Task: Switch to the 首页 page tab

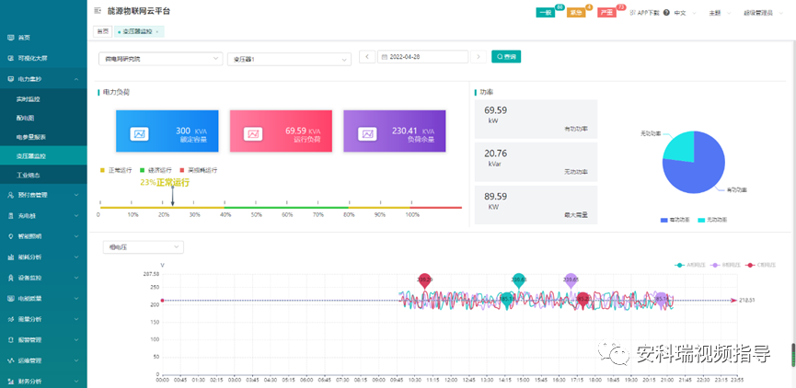Action: click(x=102, y=31)
